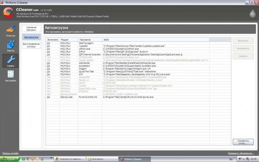Open the Настройки settings section

(x=11, y=76)
